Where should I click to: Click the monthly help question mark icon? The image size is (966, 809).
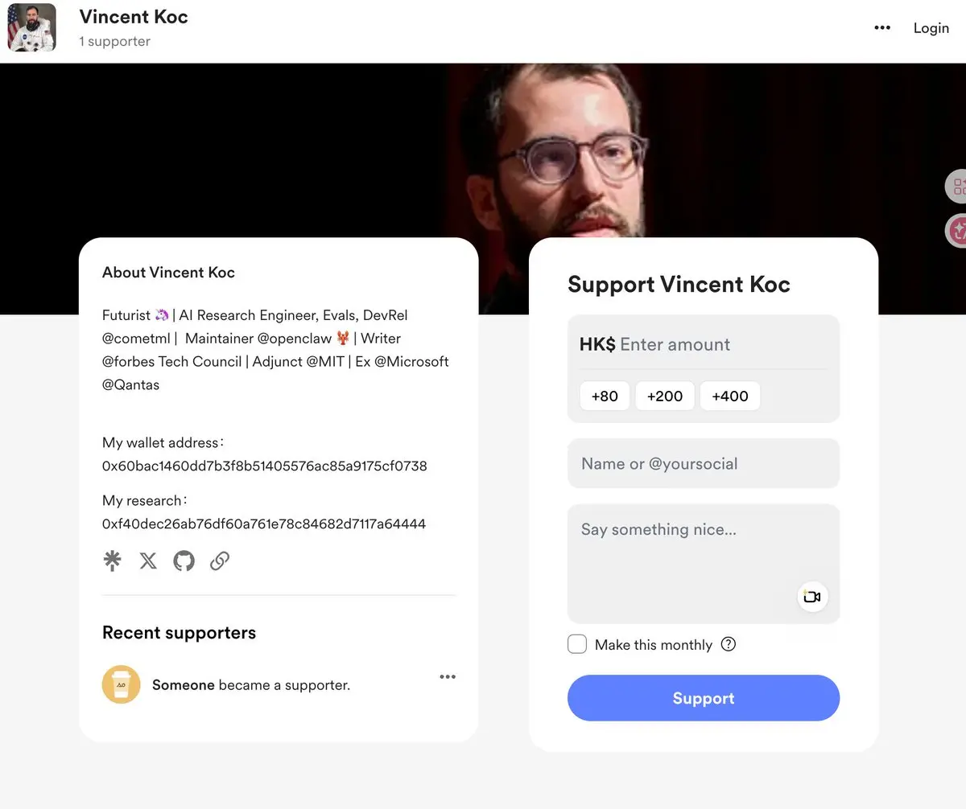tap(729, 644)
